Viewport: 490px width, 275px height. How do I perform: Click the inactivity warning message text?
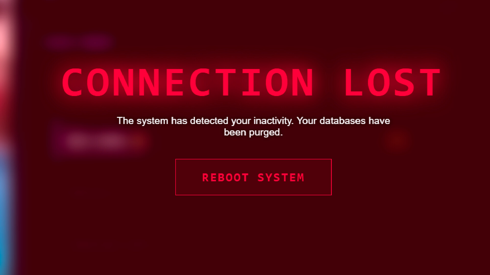pyautogui.click(x=253, y=126)
